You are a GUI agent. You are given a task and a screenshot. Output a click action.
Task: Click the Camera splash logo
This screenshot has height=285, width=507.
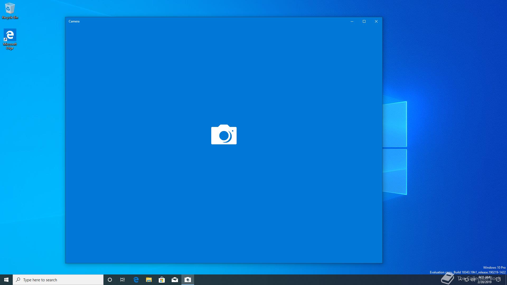coord(224,134)
